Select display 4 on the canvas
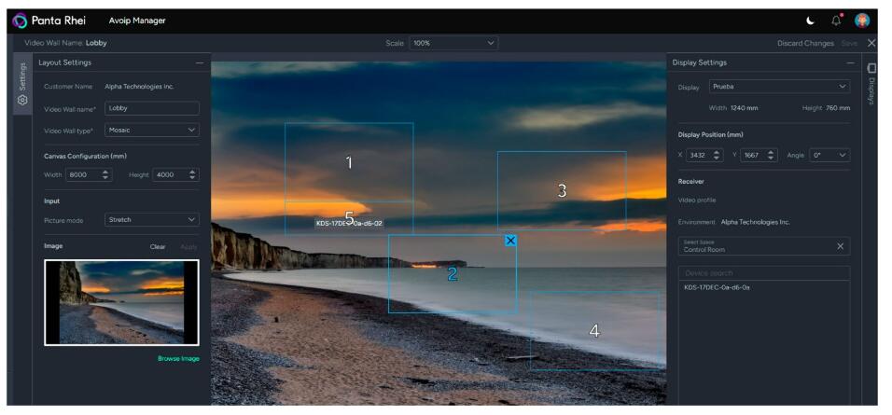Image resolution: width=892 pixels, height=415 pixels. click(594, 331)
